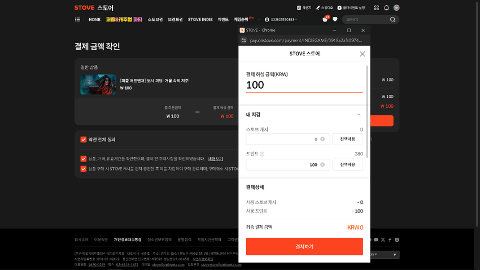The image size is (480, 270).
Task: Open the 운영정책 footer link
Action: (184, 239)
